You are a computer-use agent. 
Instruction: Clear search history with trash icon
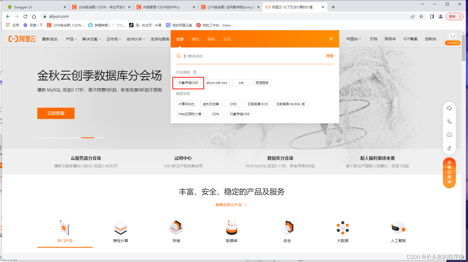195,72
